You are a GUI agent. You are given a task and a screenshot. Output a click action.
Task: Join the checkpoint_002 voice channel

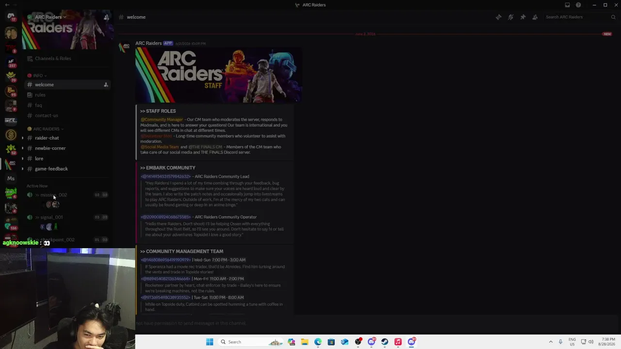(67, 239)
